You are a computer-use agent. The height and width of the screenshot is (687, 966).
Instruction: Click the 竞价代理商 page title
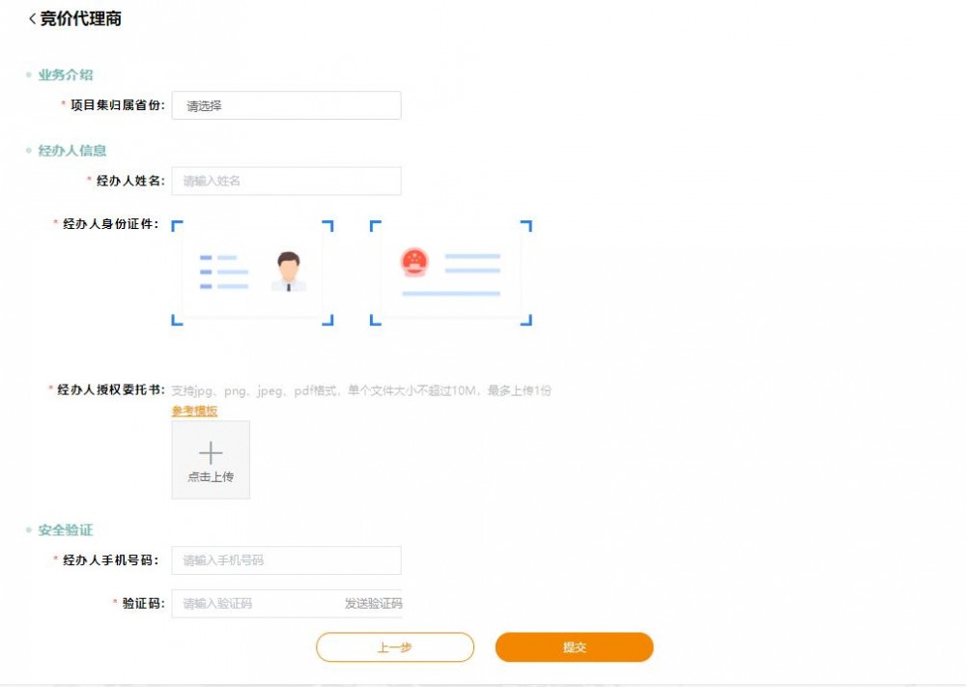tap(81, 19)
